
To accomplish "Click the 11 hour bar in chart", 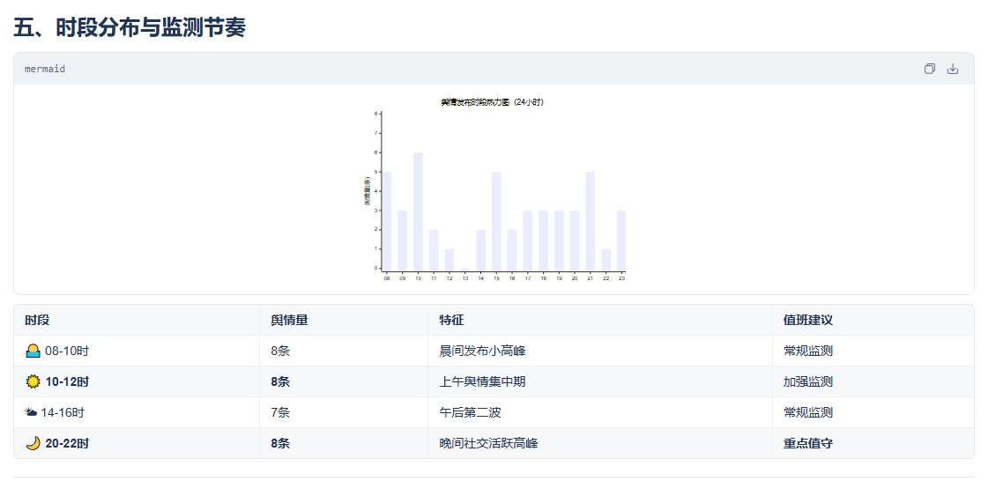I will pyautogui.click(x=434, y=250).
